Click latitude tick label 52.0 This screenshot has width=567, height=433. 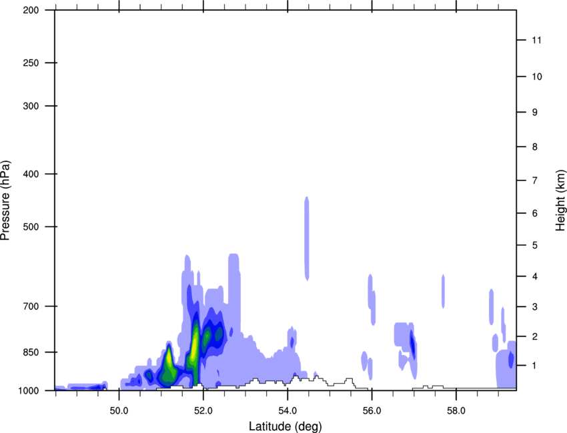pyautogui.click(x=203, y=411)
